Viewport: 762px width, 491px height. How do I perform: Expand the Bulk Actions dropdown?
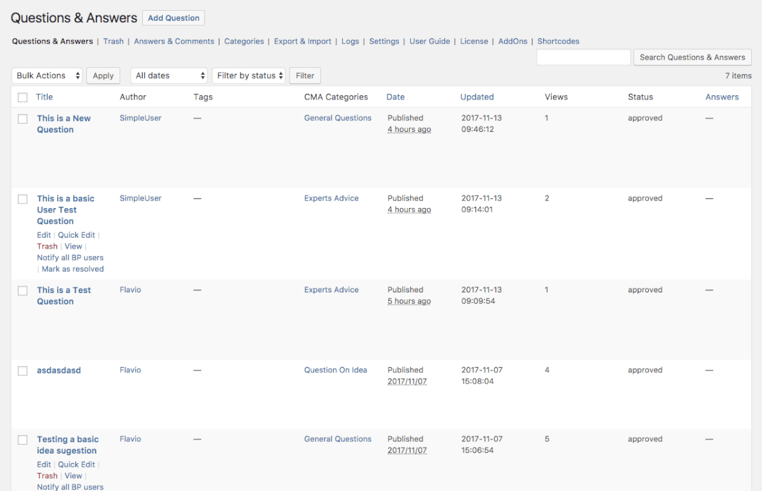tap(46, 75)
